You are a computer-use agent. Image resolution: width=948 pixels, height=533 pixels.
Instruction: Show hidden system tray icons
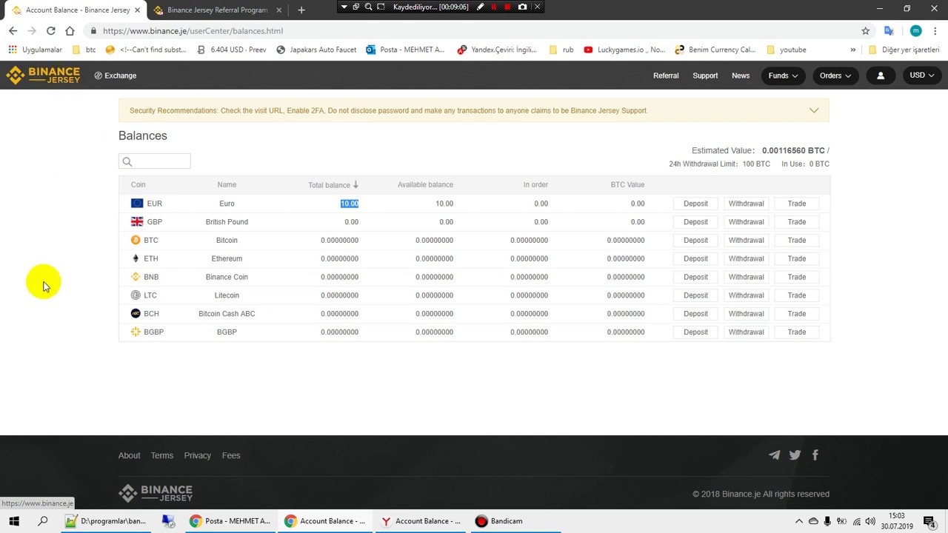point(799,521)
